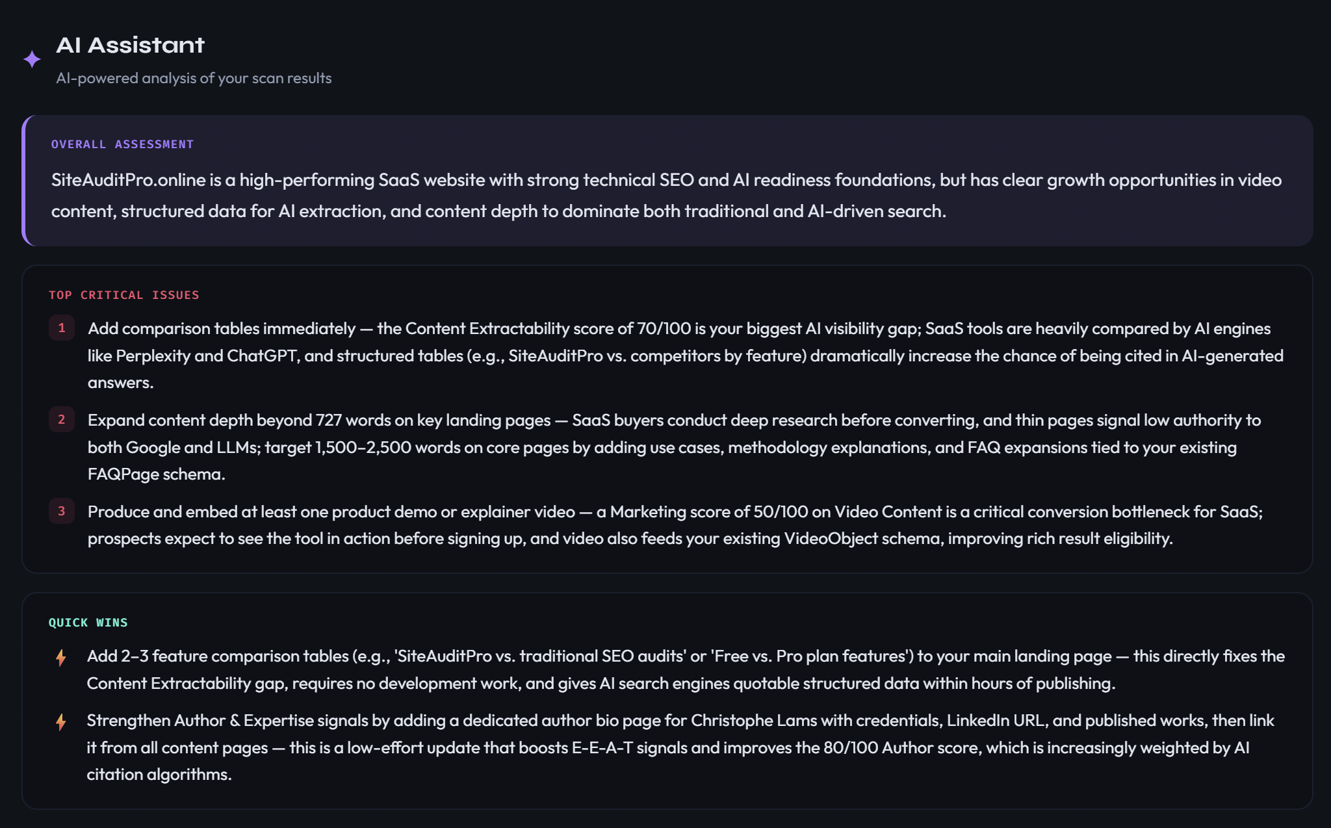Click the 'Add comparison tables immediately' issue text
1331x828 pixels.
coord(686,356)
